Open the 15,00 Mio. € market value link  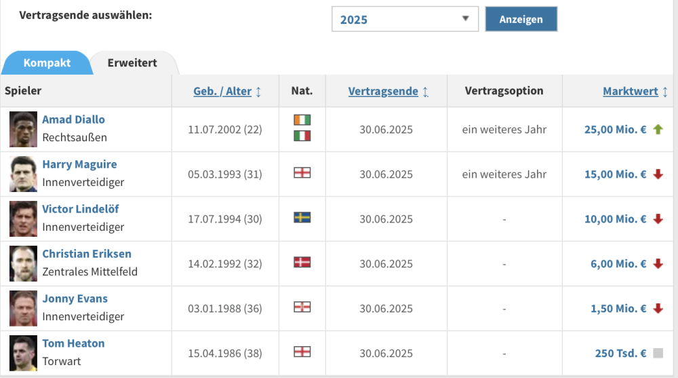coord(615,174)
